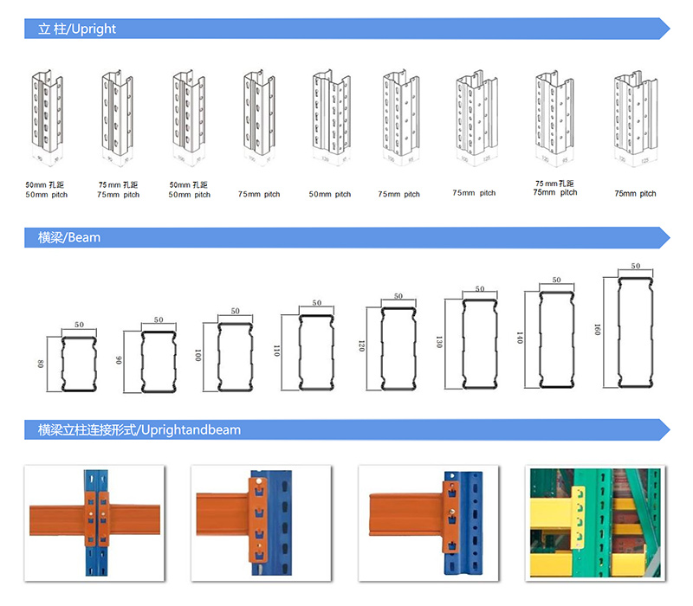Select the 120-wide upright drawing with 50mm pitch
Image resolution: width=693 pixels, height=606 pixels.
[x=331, y=118]
